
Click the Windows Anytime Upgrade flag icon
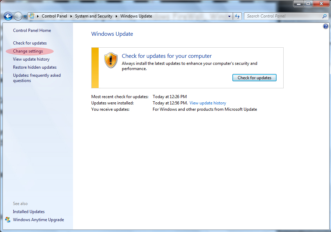point(8,220)
